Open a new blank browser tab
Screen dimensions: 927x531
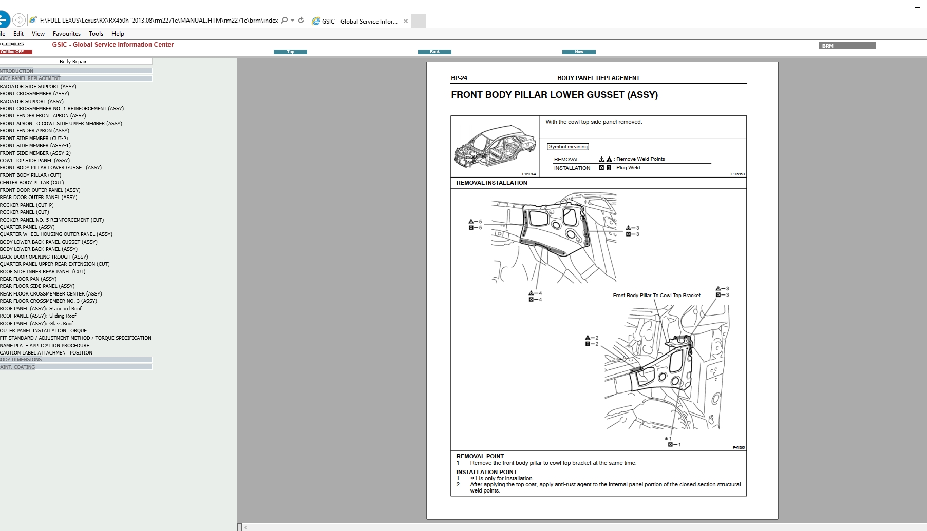coord(419,21)
